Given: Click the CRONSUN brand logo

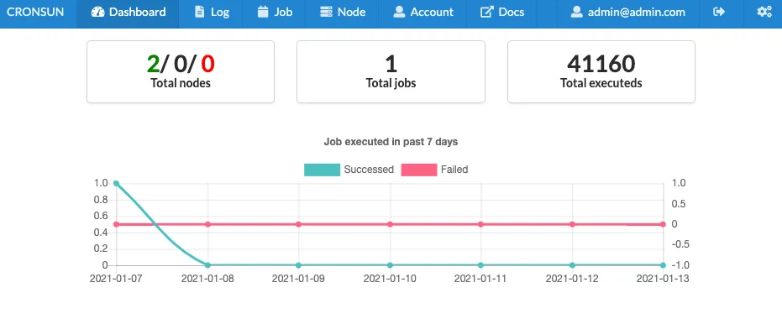Looking at the screenshot, I should pos(35,12).
